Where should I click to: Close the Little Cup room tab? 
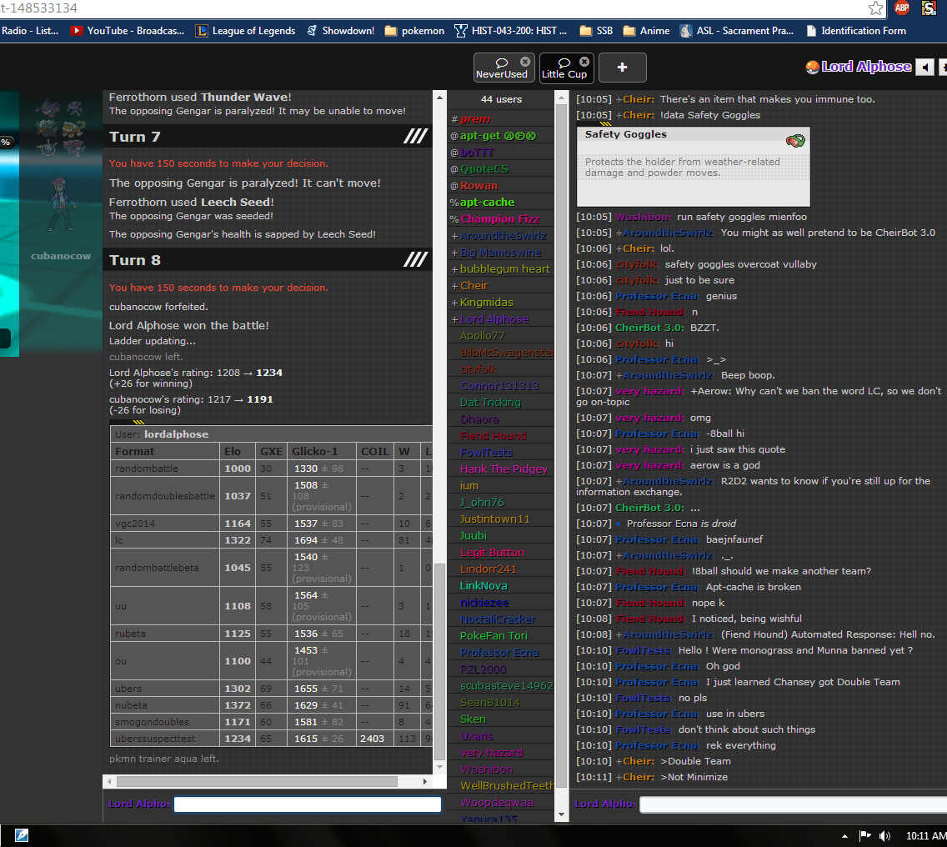click(x=584, y=62)
